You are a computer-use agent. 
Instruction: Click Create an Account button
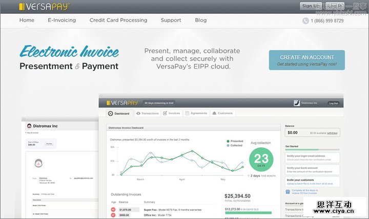click(x=307, y=60)
